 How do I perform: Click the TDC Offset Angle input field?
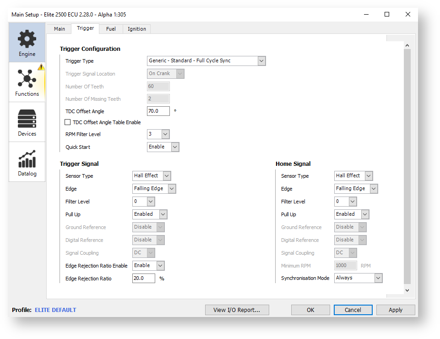158,111
